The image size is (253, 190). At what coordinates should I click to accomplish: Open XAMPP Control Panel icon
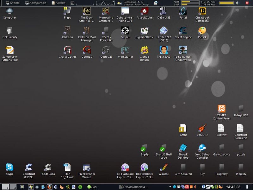222,112
